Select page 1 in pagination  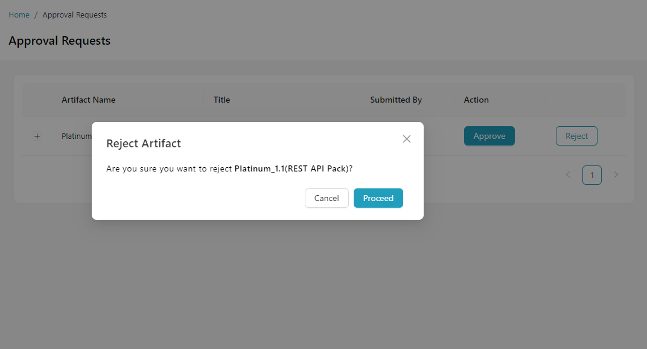592,175
